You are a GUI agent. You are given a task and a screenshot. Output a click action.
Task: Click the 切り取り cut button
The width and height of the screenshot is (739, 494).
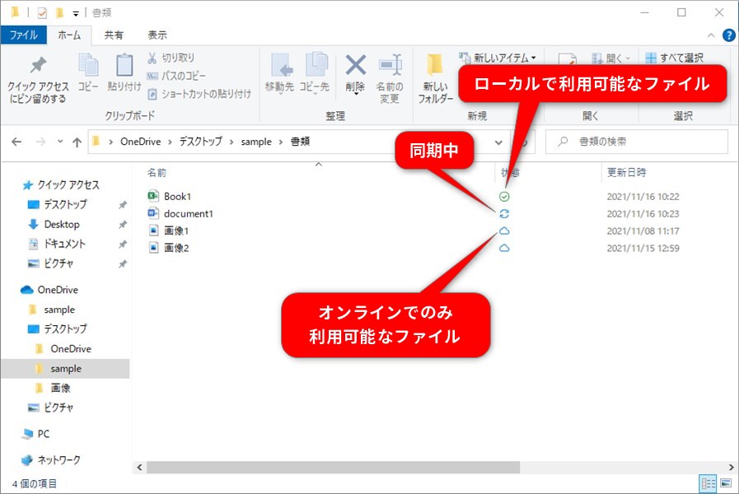171,58
